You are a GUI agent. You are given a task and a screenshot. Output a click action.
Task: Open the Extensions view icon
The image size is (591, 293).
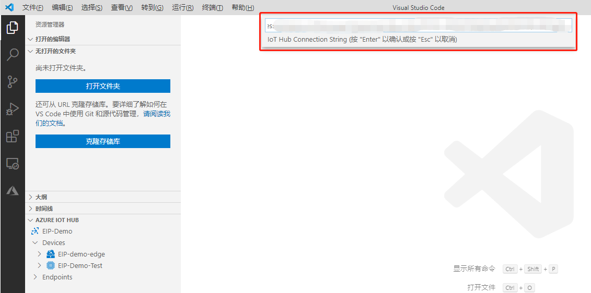pyautogui.click(x=13, y=136)
